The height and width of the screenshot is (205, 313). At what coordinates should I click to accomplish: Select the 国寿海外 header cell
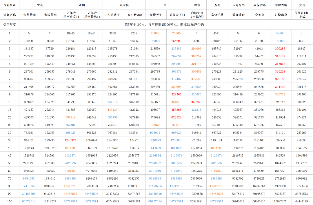(239, 5)
